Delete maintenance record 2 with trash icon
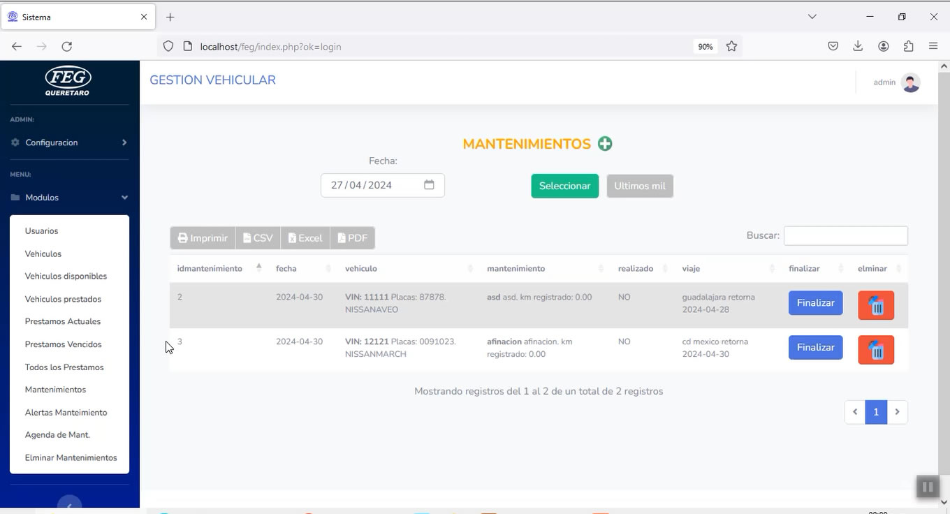Viewport: 950px width, 514px height. pos(875,305)
